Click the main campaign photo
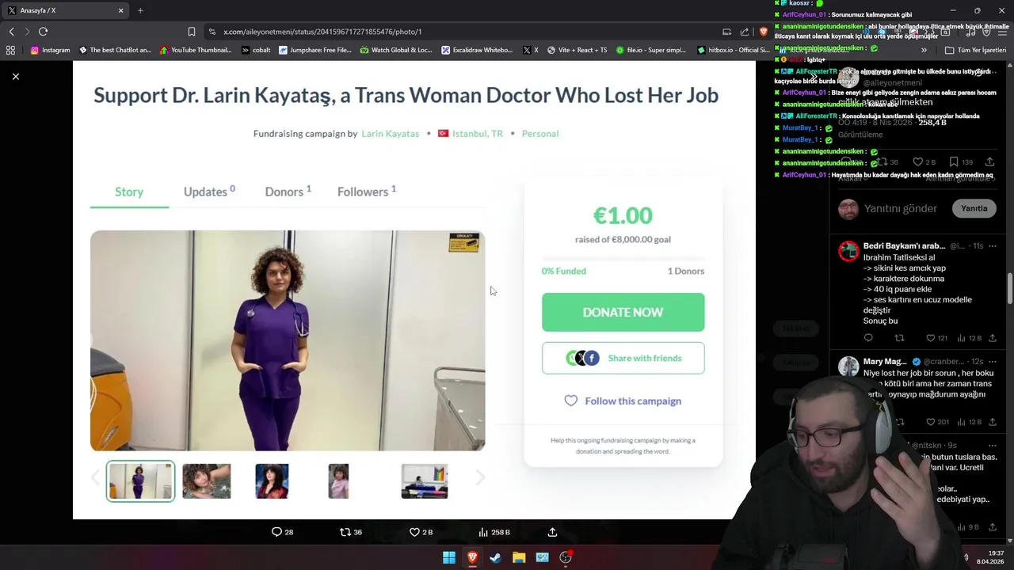This screenshot has width=1014, height=570. point(288,340)
